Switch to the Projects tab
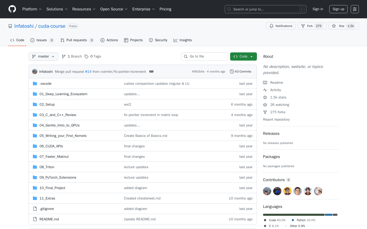The width and height of the screenshot is (367, 229). pyautogui.click(x=133, y=40)
